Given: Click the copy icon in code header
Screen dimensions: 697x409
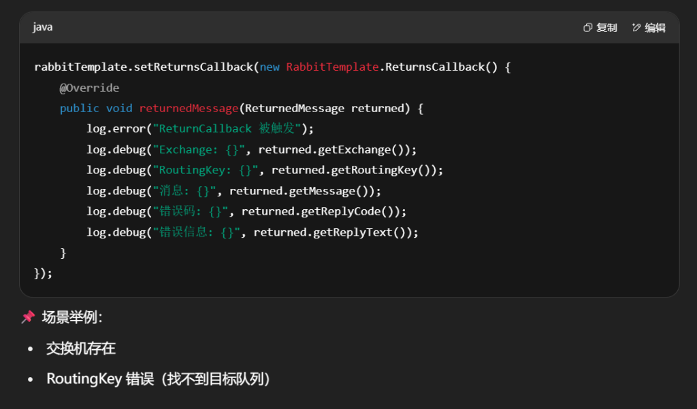Looking at the screenshot, I should pos(588,28).
